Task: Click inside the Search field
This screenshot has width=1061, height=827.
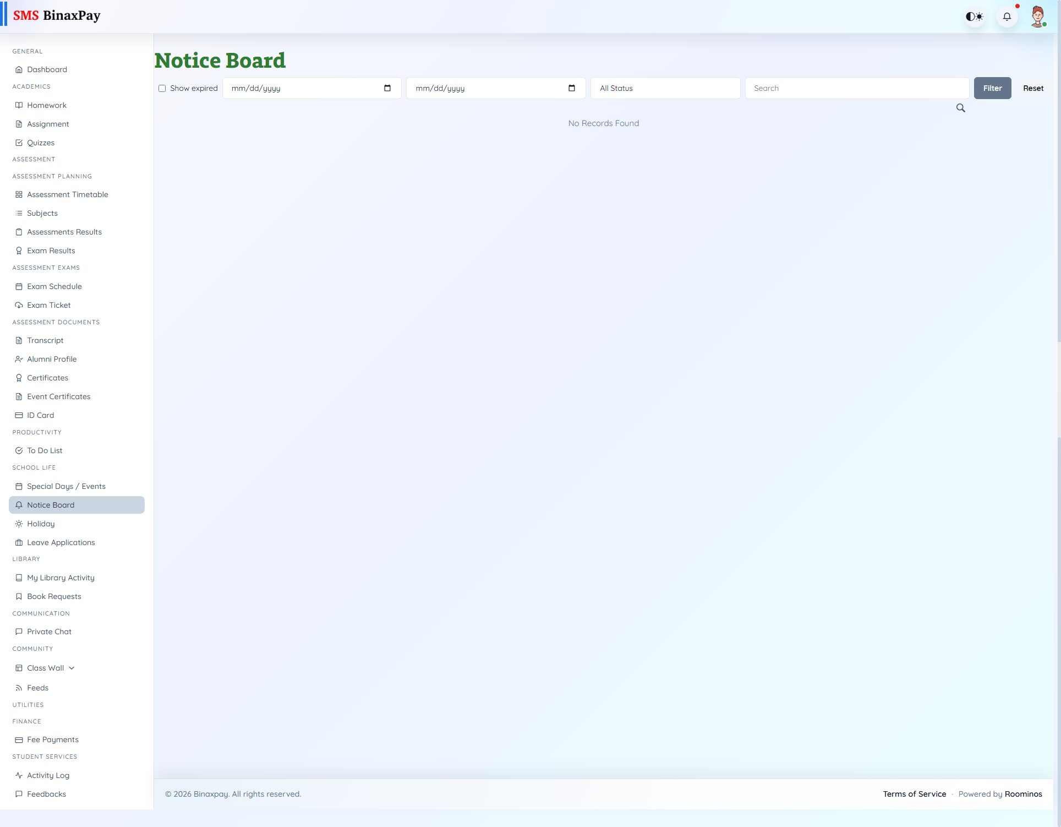Action: tap(856, 88)
